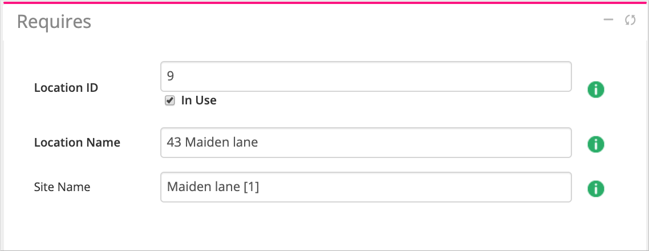Open info icon beside Location ID
The width and height of the screenshot is (649, 251).
pos(595,90)
